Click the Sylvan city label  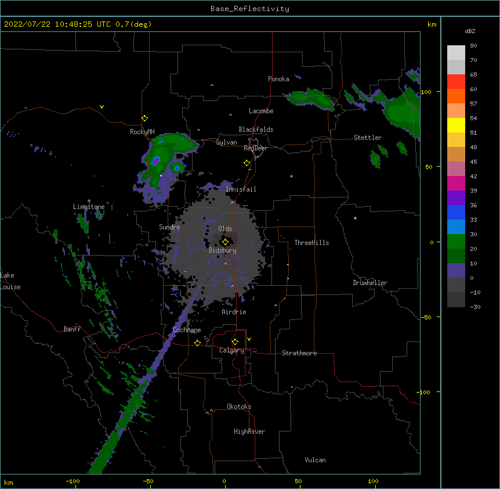pos(226,142)
